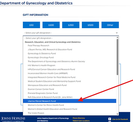Click the GIFT INFORMATION heading
This screenshot has height=122, width=133.
(x=35, y=15)
